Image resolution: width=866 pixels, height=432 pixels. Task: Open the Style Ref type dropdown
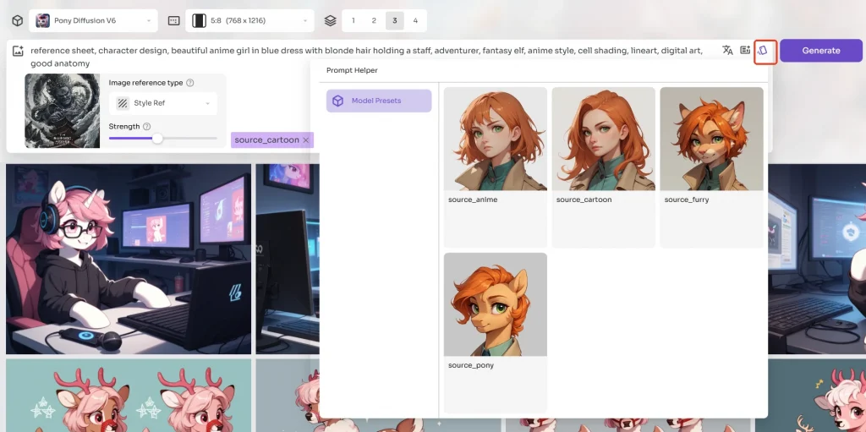(x=163, y=103)
